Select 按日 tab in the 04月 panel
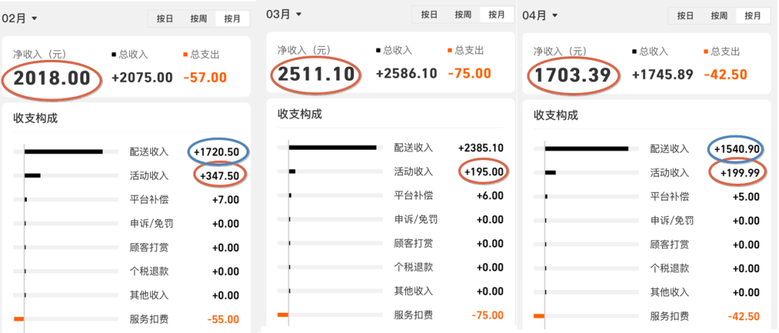779x333 pixels. tap(685, 15)
